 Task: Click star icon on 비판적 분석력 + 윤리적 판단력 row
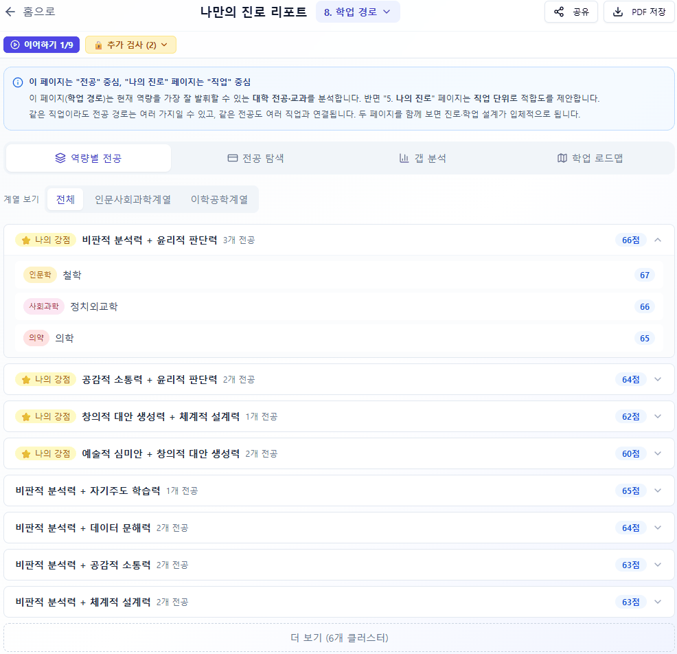click(26, 240)
